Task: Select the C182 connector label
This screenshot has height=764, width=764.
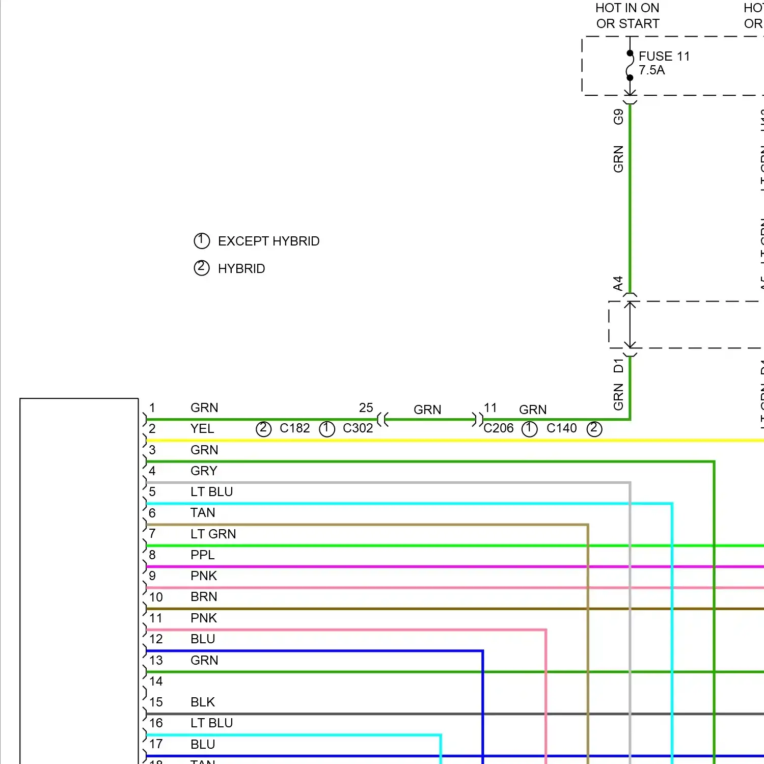Action: pyautogui.click(x=294, y=428)
